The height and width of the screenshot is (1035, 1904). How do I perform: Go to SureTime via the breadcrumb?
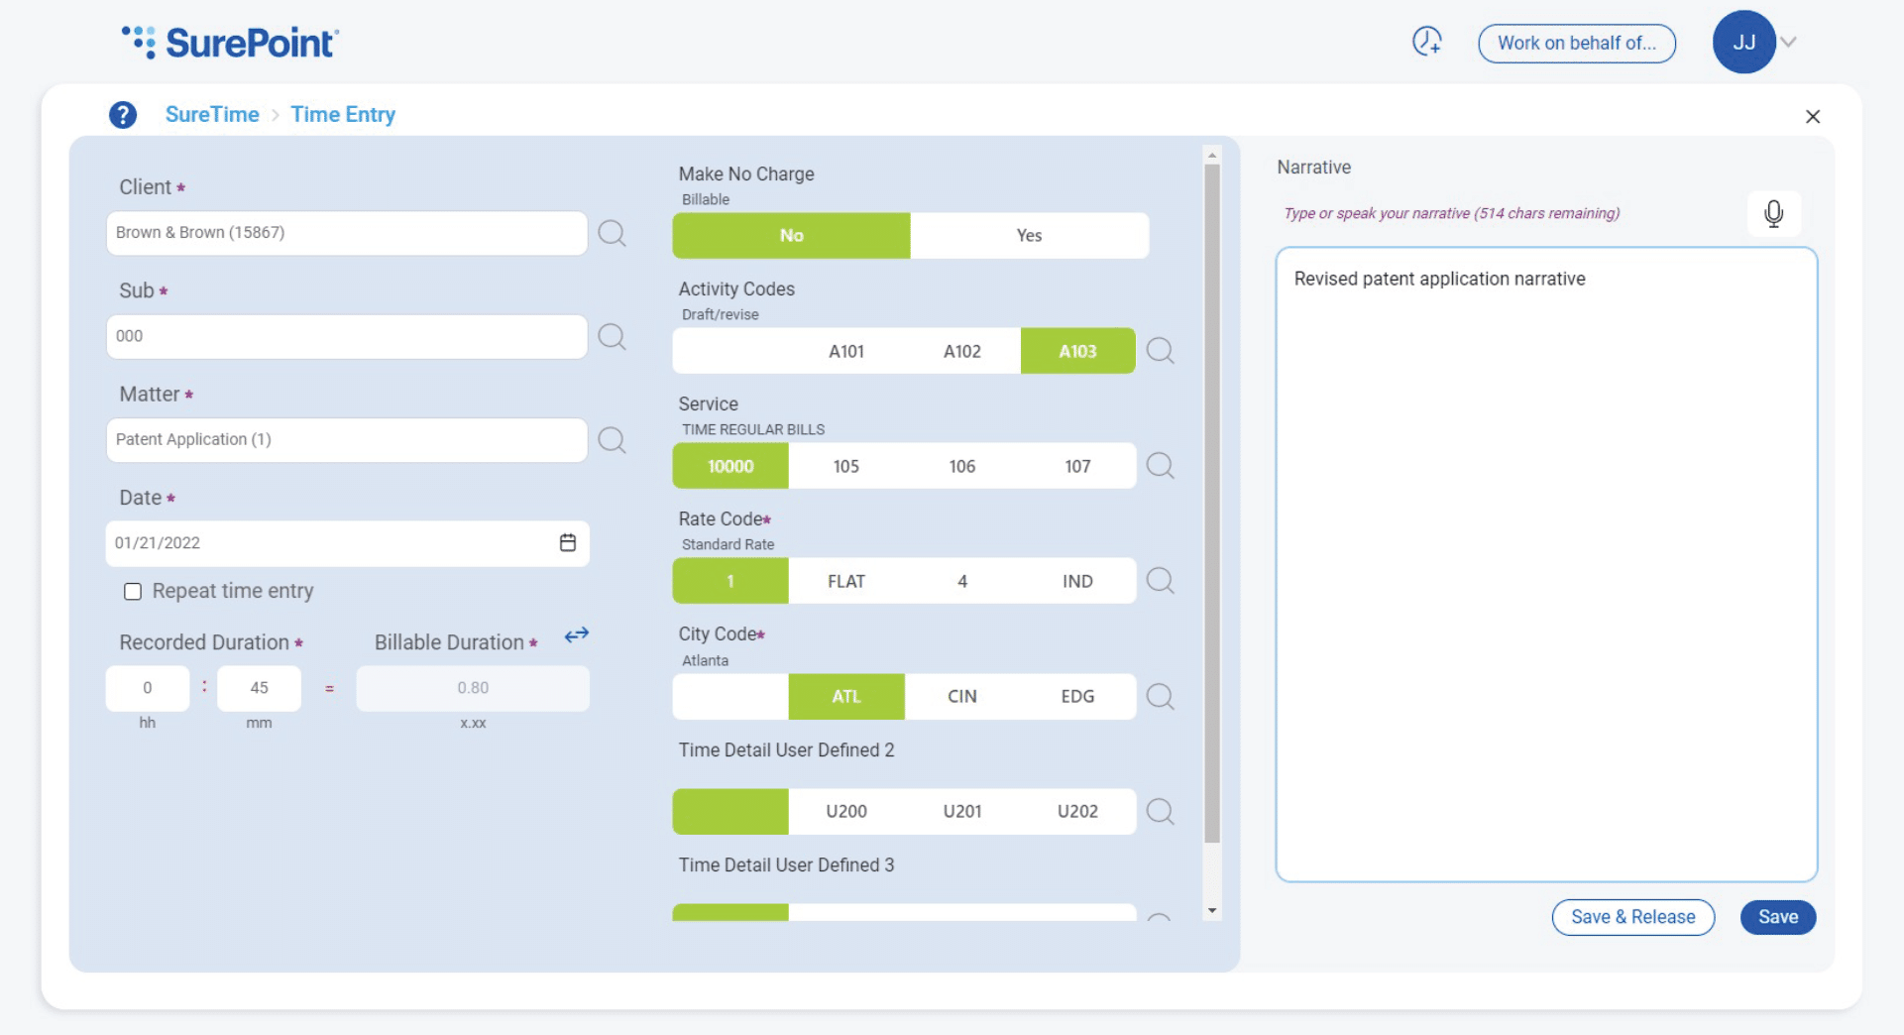click(x=212, y=114)
